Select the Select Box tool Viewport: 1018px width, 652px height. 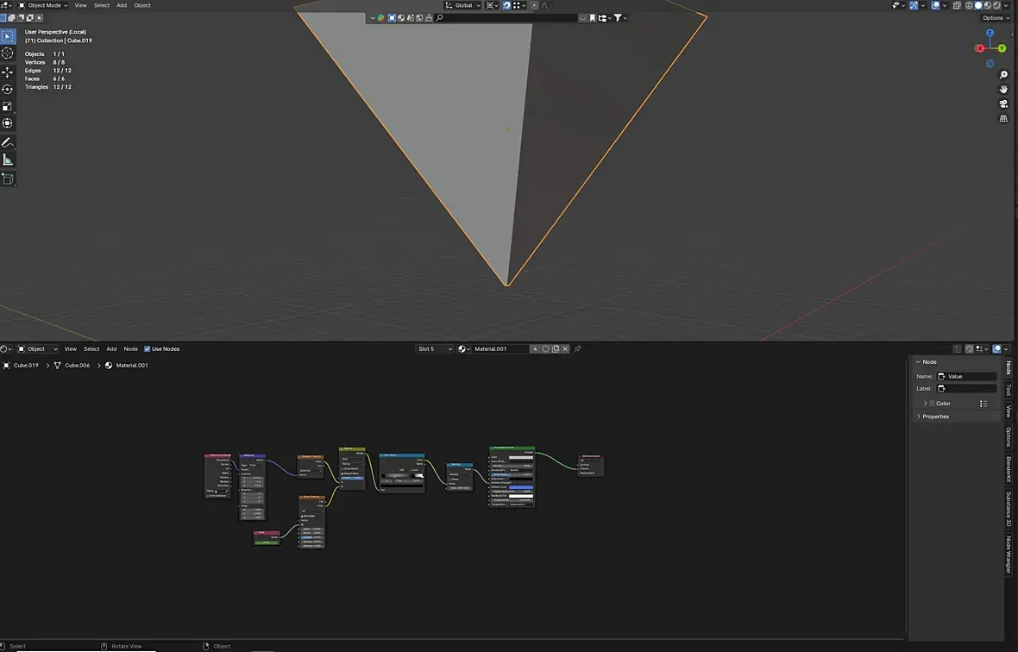pos(8,36)
